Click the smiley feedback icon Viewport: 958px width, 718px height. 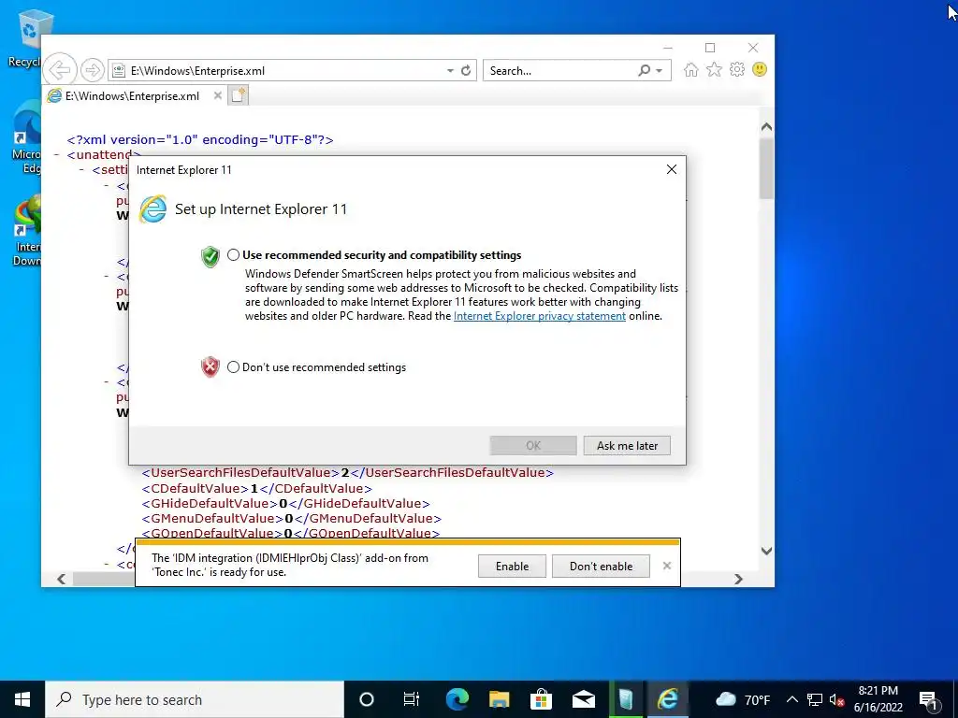(x=760, y=69)
